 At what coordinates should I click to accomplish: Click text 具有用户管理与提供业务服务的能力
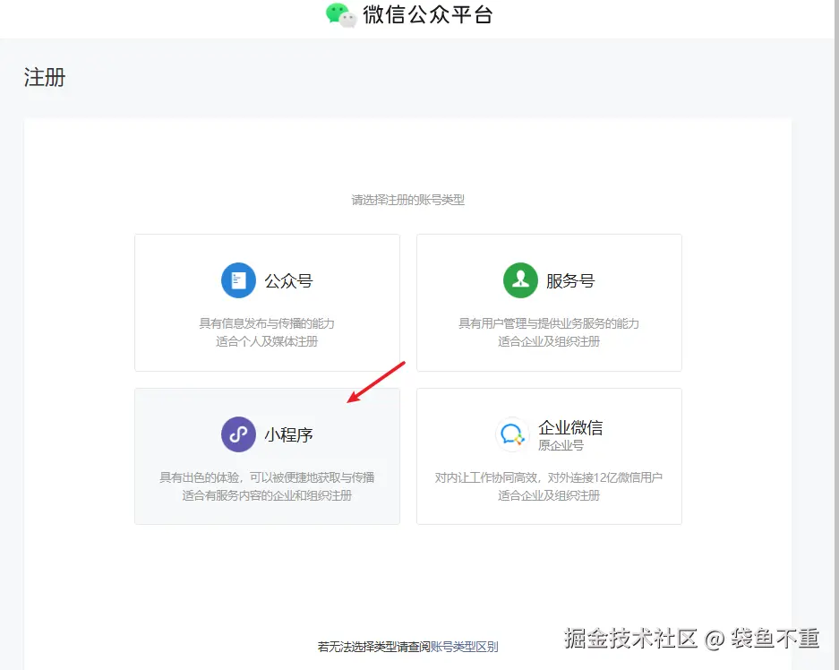coord(549,323)
